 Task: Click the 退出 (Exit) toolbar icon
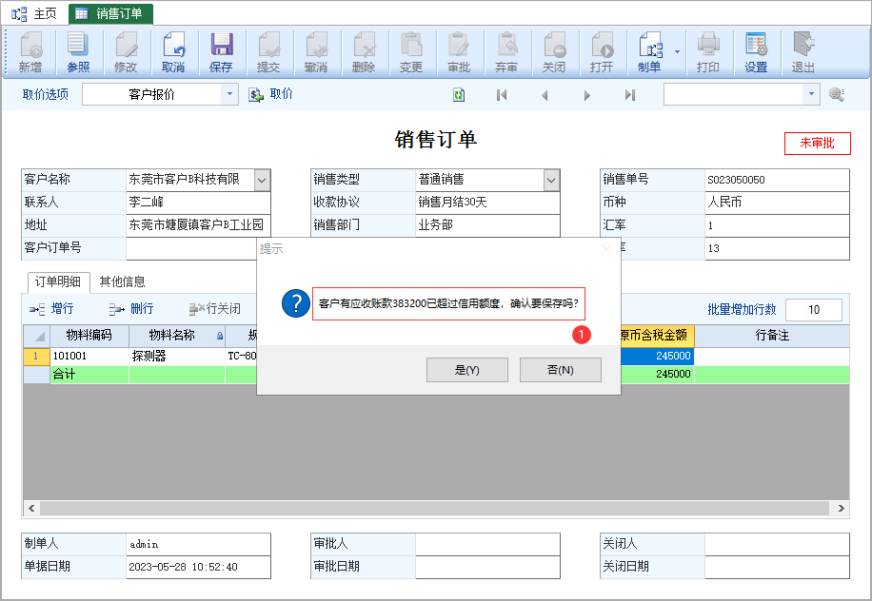click(x=803, y=52)
